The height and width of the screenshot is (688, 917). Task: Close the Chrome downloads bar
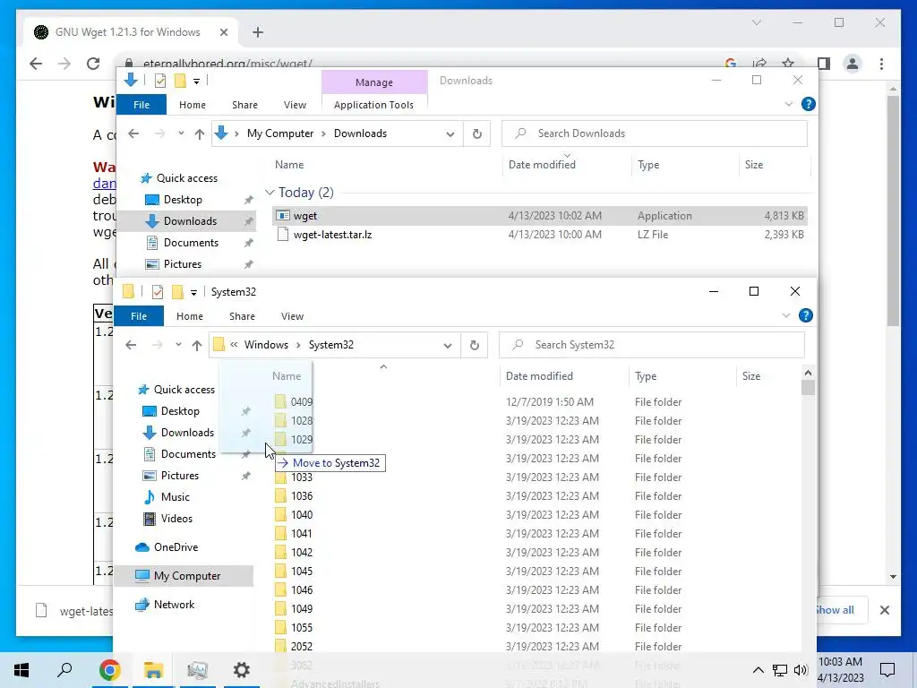(884, 610)
